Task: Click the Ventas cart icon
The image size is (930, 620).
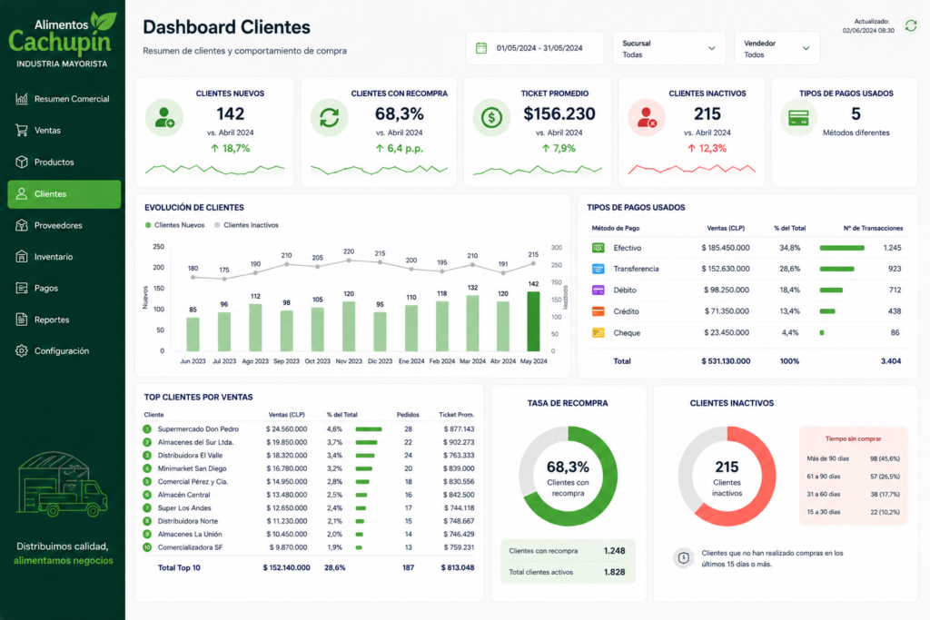Action: pyautogui.click(x=22, y=131)
